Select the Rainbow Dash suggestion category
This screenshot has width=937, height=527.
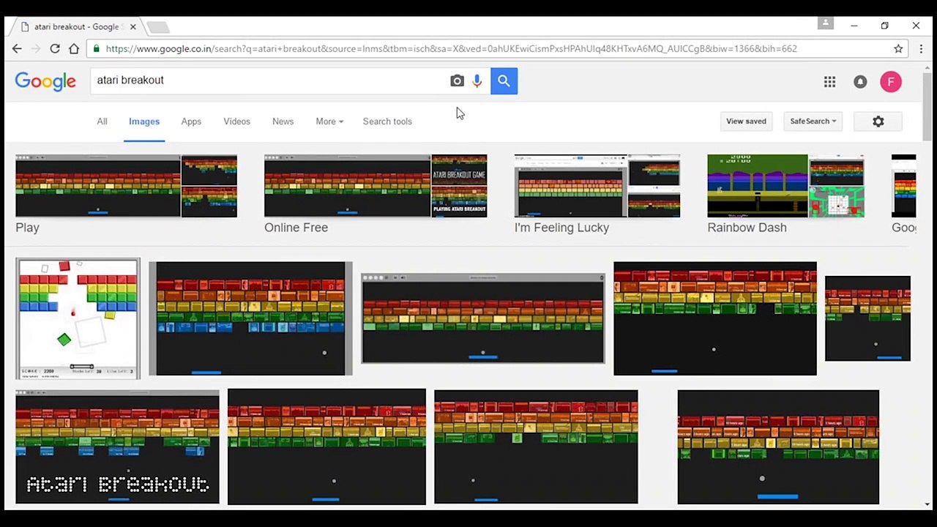coord(747,228)
